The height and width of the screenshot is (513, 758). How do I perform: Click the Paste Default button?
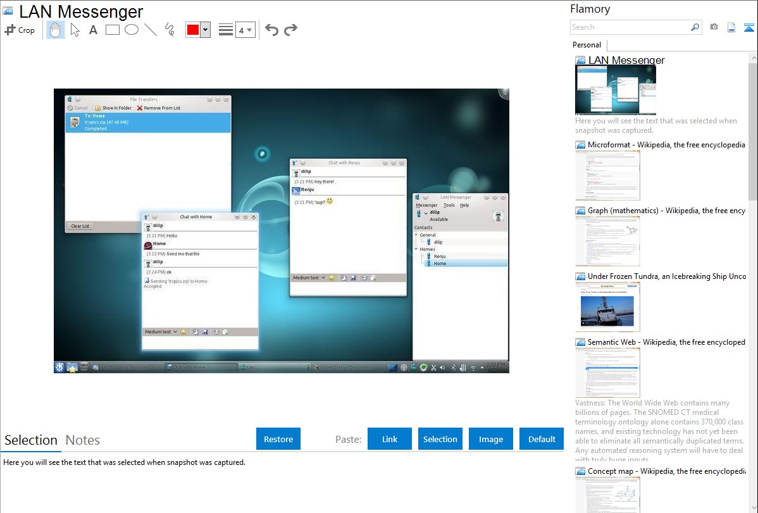pyautogui.click(x=542, y=438)
